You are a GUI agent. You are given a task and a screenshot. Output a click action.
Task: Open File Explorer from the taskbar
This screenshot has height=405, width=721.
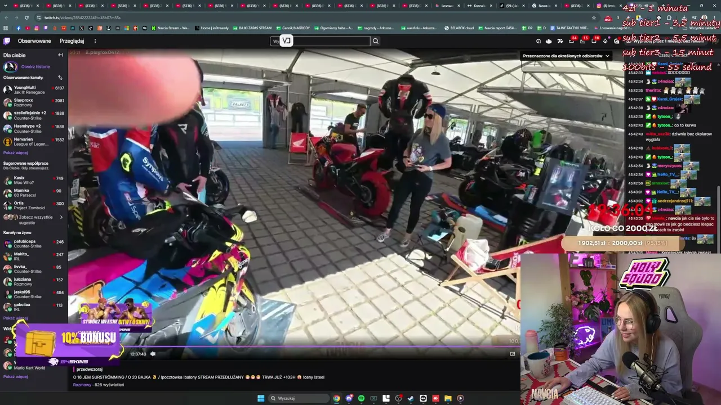point(448,398)
